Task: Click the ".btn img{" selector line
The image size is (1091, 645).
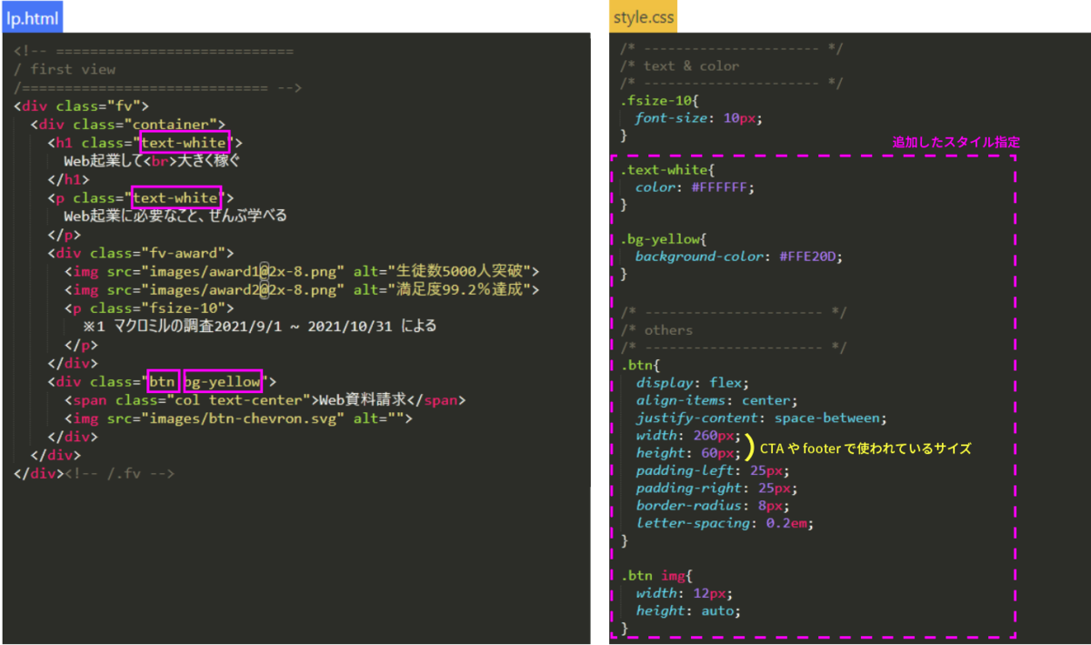Action: [x=656, y=576]
